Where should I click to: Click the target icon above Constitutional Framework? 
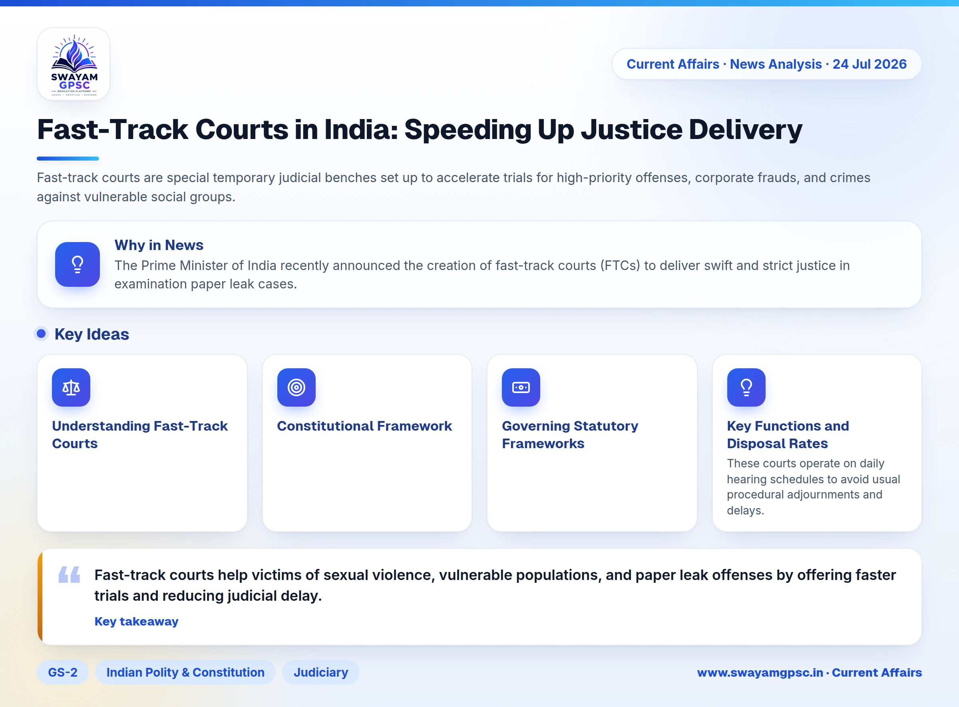[x=296, y=387]
